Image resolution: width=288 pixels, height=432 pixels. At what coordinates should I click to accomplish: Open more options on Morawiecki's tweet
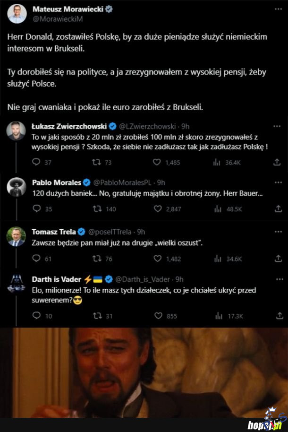tap(278, 9)
